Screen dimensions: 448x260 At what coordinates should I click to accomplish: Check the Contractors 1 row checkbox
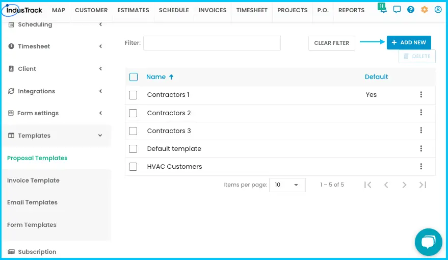(133, 95)
